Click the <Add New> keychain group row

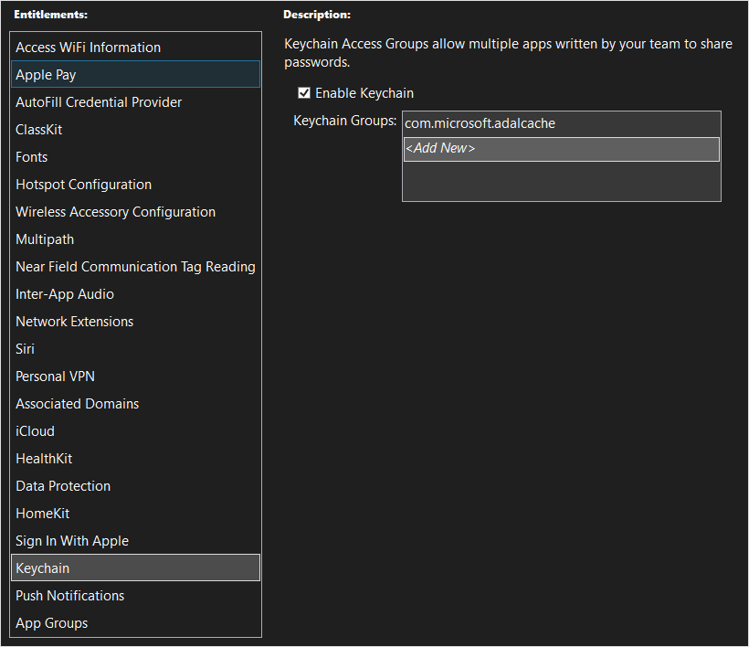pos(561,149)
